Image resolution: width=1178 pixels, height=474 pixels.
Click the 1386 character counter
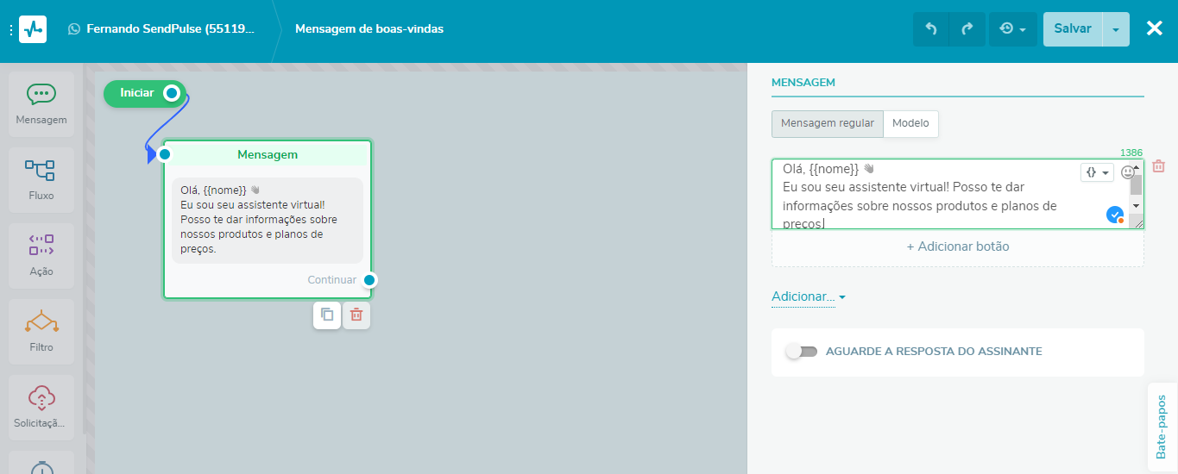point(1131,152)
